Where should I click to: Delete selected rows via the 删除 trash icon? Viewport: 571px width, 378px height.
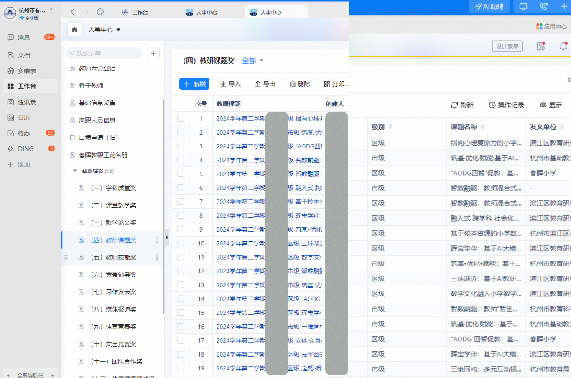299,84
